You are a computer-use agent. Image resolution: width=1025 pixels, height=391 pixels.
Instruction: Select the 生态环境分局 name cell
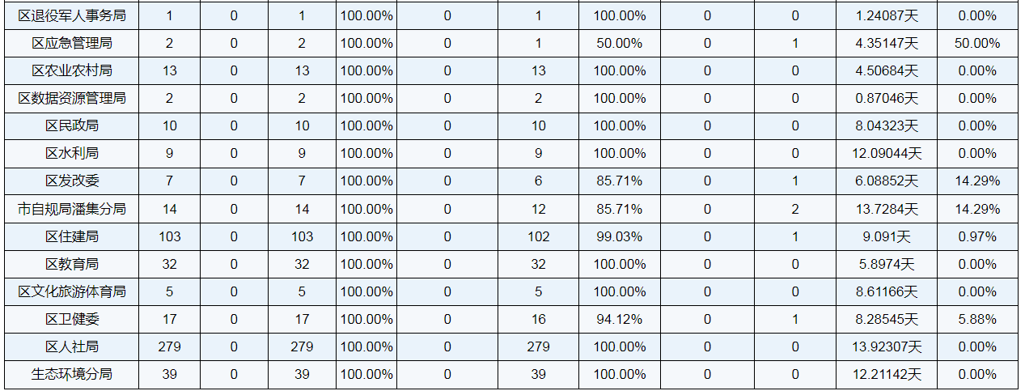[x=72, y=374]
